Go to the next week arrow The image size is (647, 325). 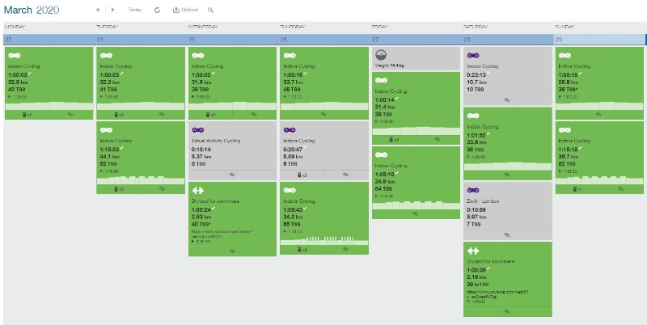112,10
